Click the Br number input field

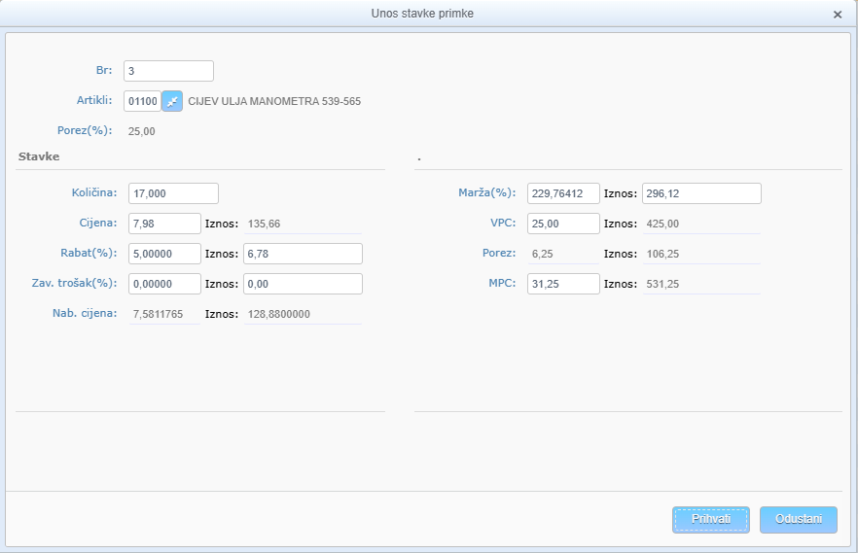(168, 71)
